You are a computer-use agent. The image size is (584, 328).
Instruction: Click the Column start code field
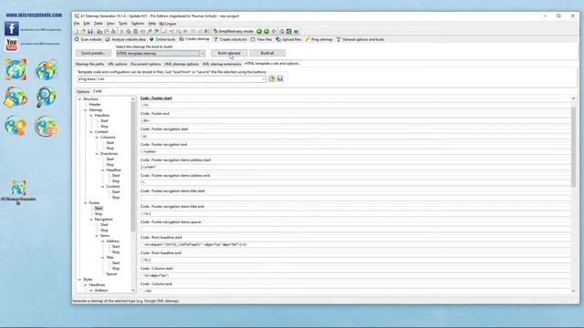355,275
